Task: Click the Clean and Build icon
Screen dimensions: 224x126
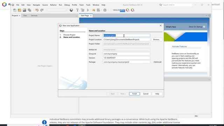Action: pyautogui.click(x=83, y=10)
